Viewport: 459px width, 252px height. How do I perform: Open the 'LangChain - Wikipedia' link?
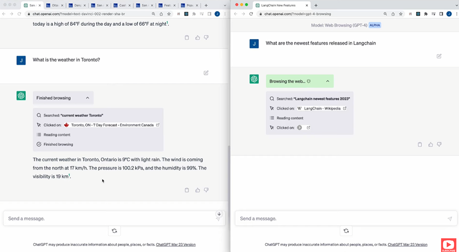[322, 108]
